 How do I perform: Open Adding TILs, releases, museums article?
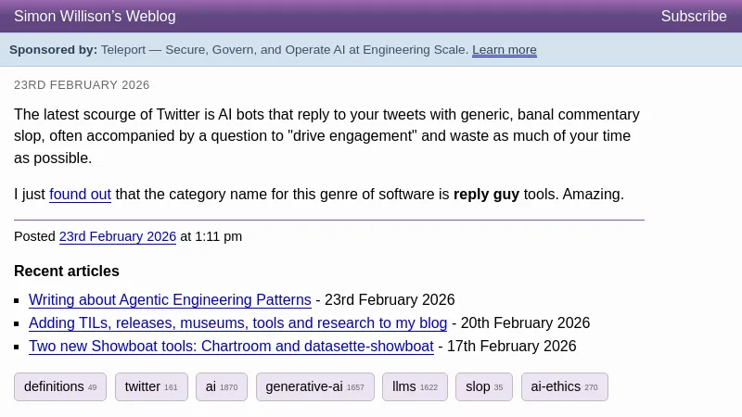tap(237, 323)
